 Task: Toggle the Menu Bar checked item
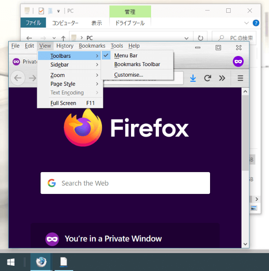coord(137,56)
